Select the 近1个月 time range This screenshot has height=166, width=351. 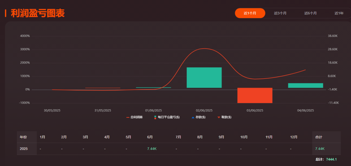point(250,13)
